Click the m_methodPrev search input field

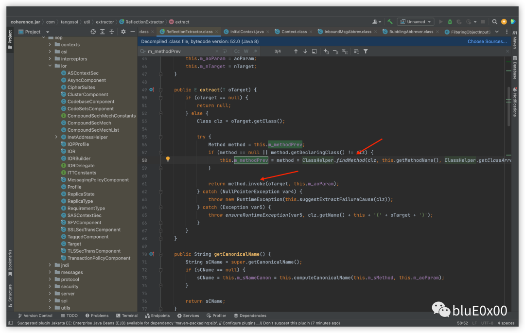[181, 51]
